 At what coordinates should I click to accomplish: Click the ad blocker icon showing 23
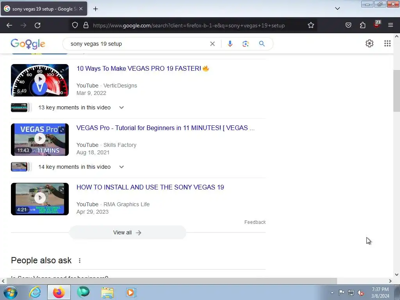377,25
